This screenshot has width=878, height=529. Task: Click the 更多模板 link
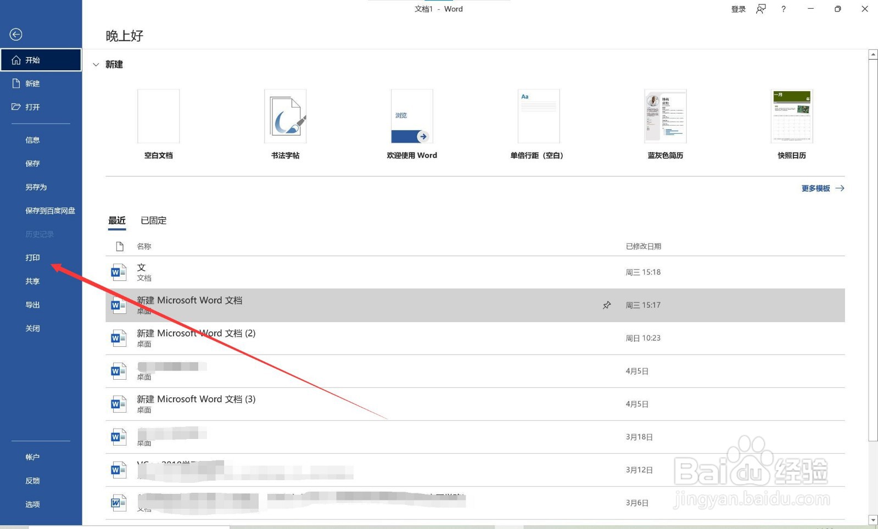[x=823, y=188]
